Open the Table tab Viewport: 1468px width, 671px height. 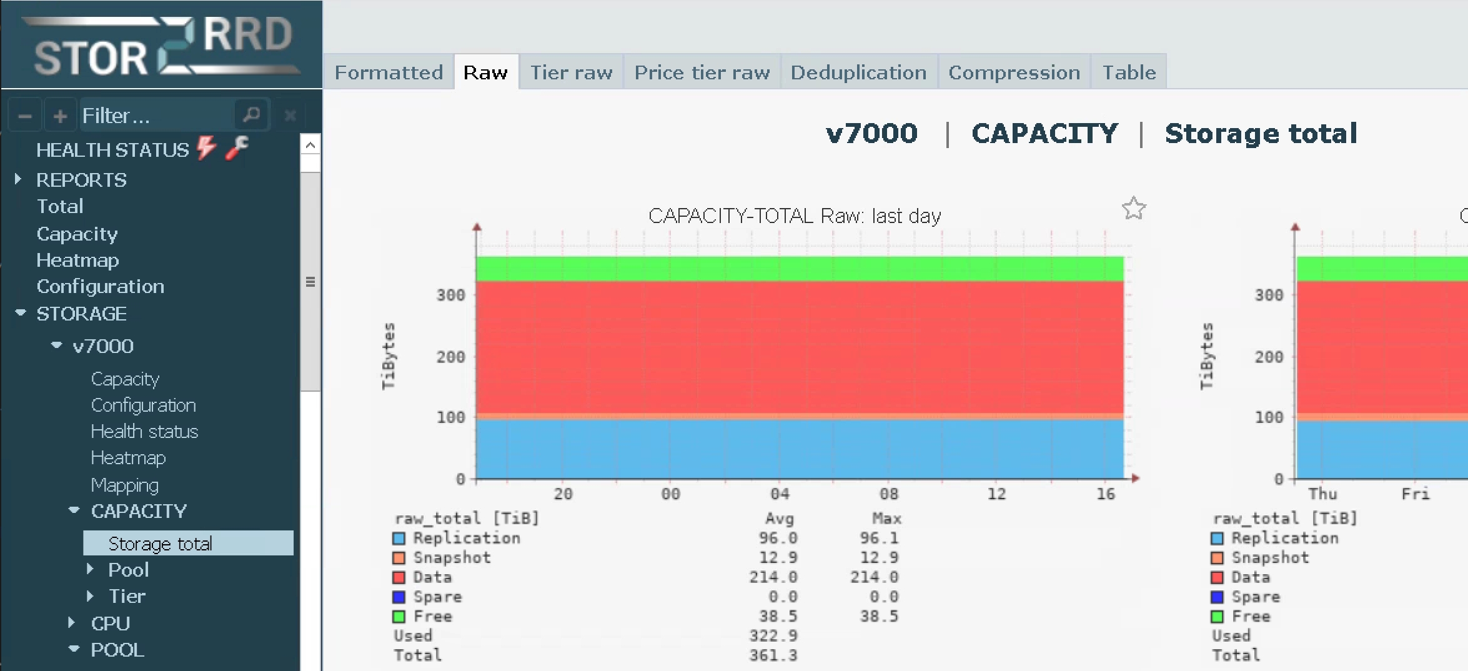click(1129, 72)
